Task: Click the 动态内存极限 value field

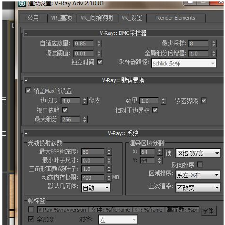Action: pos(93,178)
